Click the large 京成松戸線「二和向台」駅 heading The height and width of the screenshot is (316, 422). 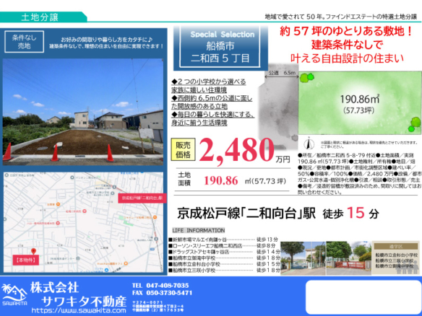click(x=246, y=214)
